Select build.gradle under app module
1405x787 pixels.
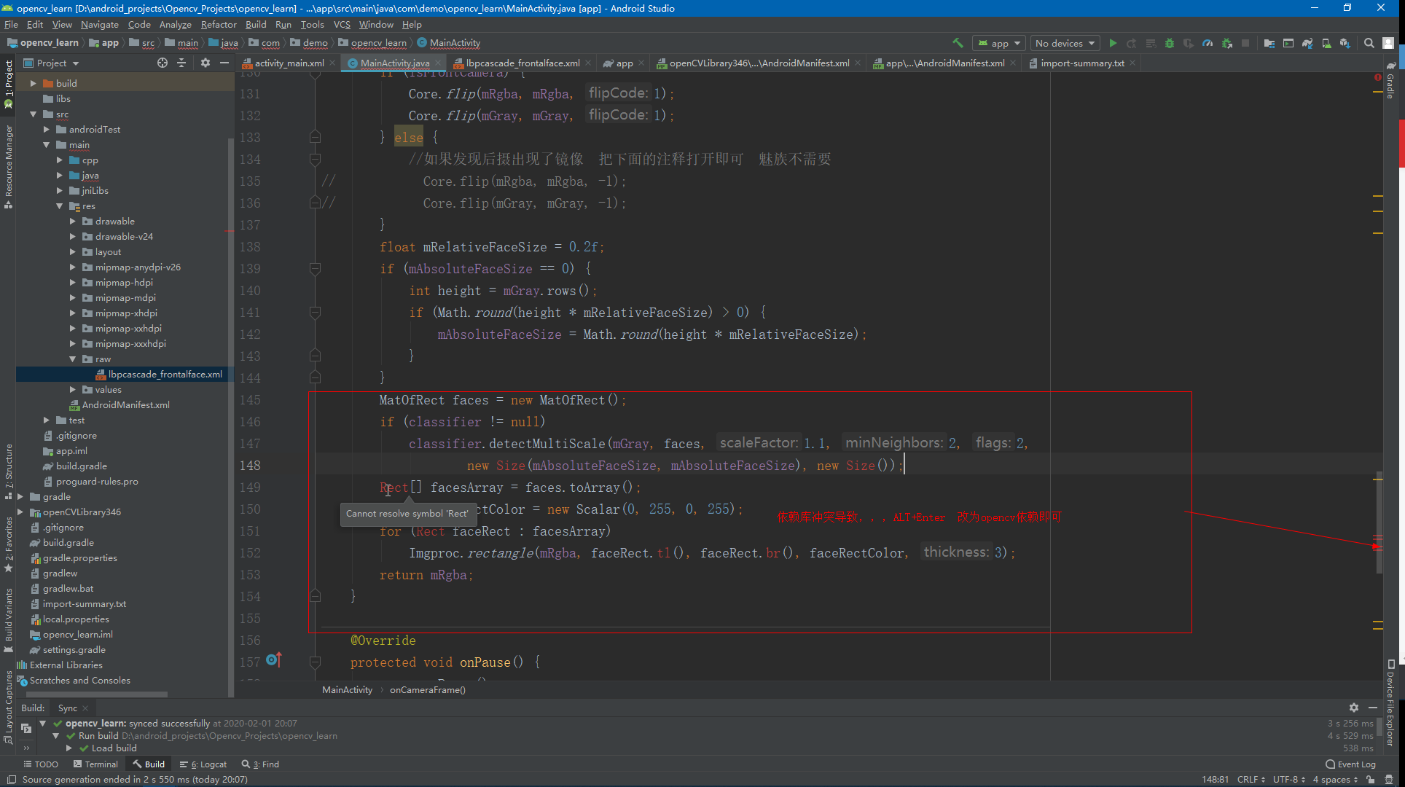81,466
